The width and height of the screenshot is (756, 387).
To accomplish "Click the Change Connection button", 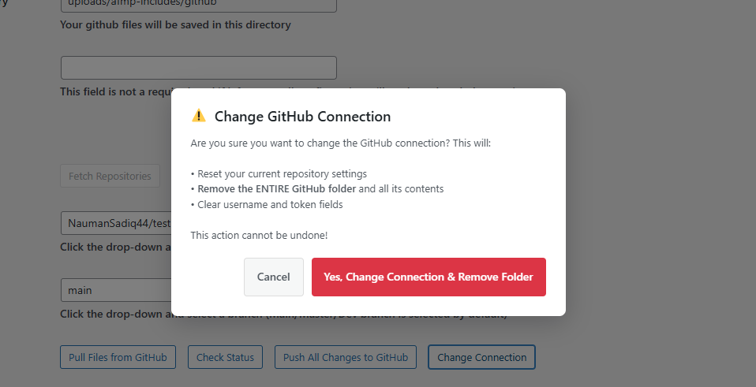I will coord(481,357).
